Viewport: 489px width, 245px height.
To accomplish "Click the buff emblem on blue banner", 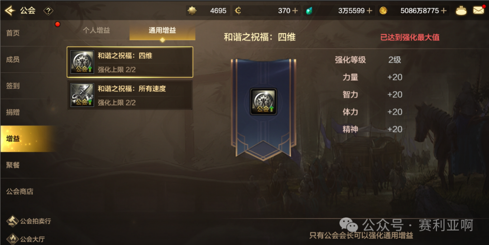I will [264, 102].
